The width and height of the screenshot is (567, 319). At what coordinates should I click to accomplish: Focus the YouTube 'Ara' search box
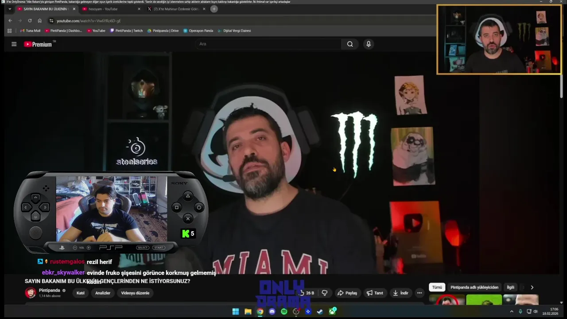click(268, 44)
